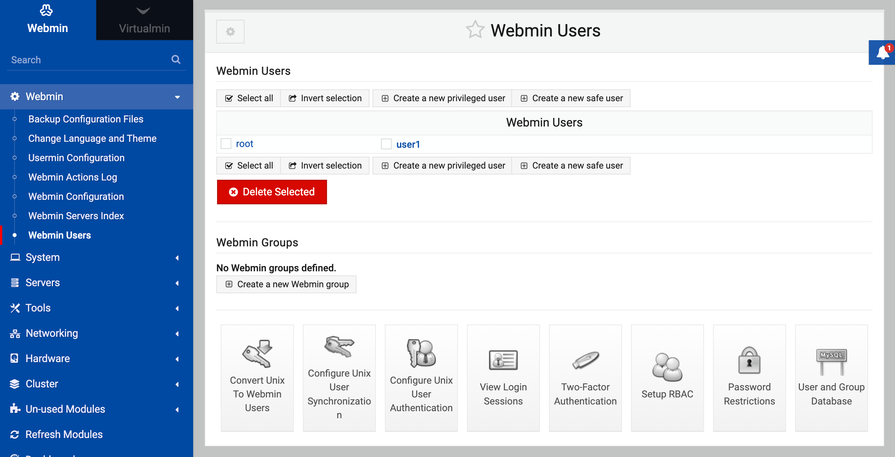Click the red Delete Selected button
895x457 pixels.
pyautogui.click(x=272, y=192)
